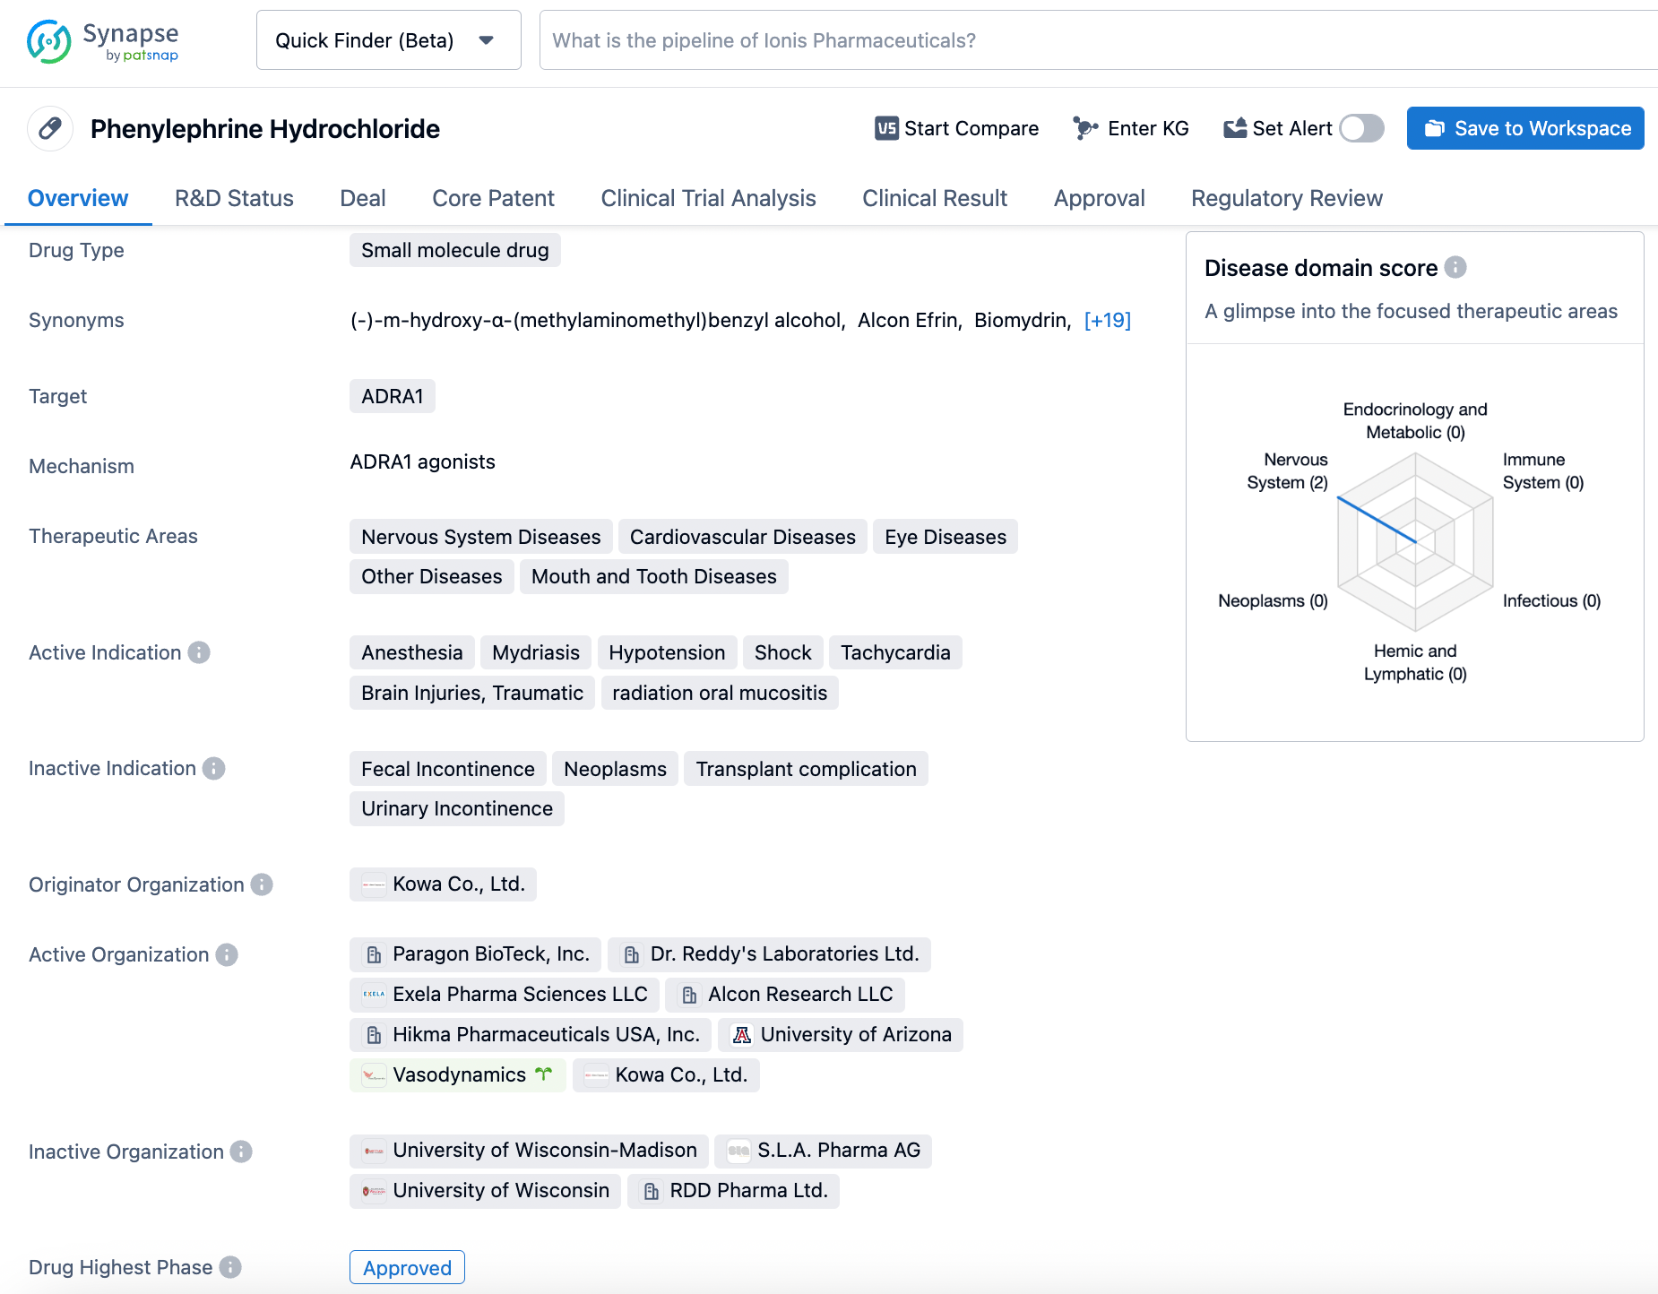1658x1294 pixels.
Task: Go to the Regulatory Review tab
Action: pos(1286,198)
